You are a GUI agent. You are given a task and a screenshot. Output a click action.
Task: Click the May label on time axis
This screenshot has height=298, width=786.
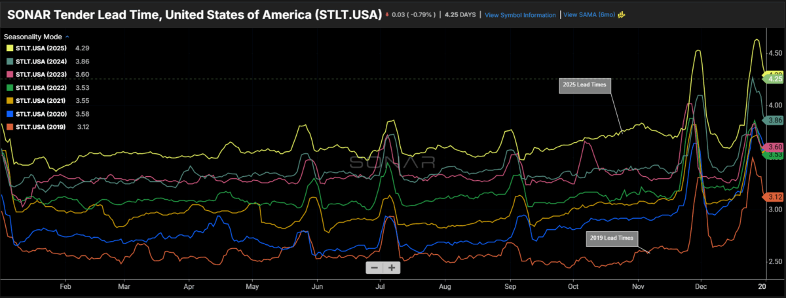(253, 286)
